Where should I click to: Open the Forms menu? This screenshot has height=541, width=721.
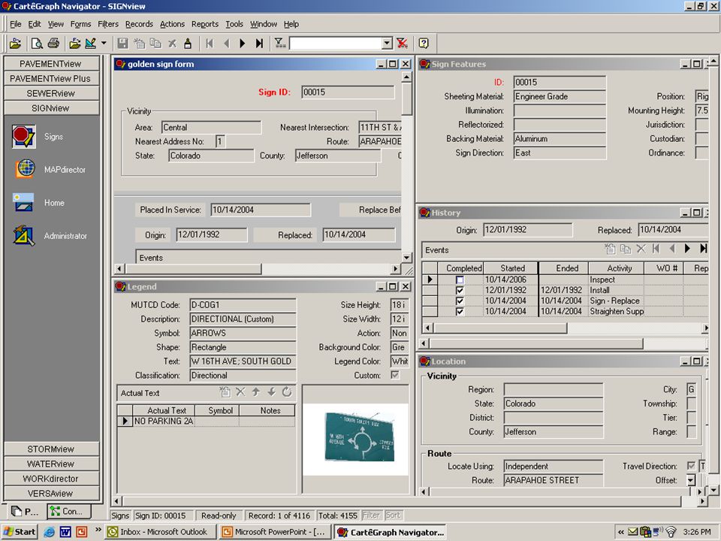coord(80,24)
